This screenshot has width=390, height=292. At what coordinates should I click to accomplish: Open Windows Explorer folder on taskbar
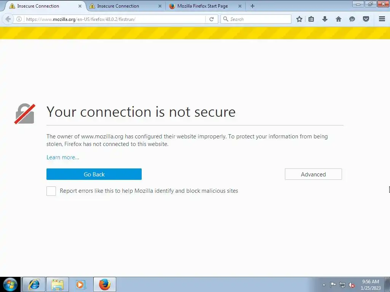[58, 284]
